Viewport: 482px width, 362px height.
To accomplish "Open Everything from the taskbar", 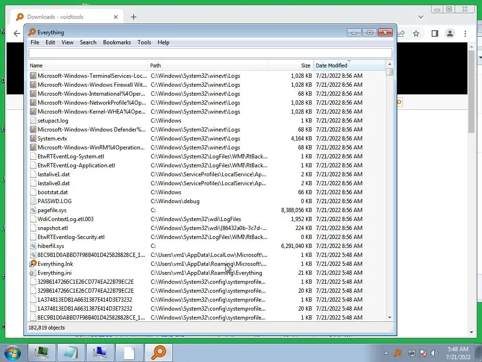I will [x=159, y=353].
